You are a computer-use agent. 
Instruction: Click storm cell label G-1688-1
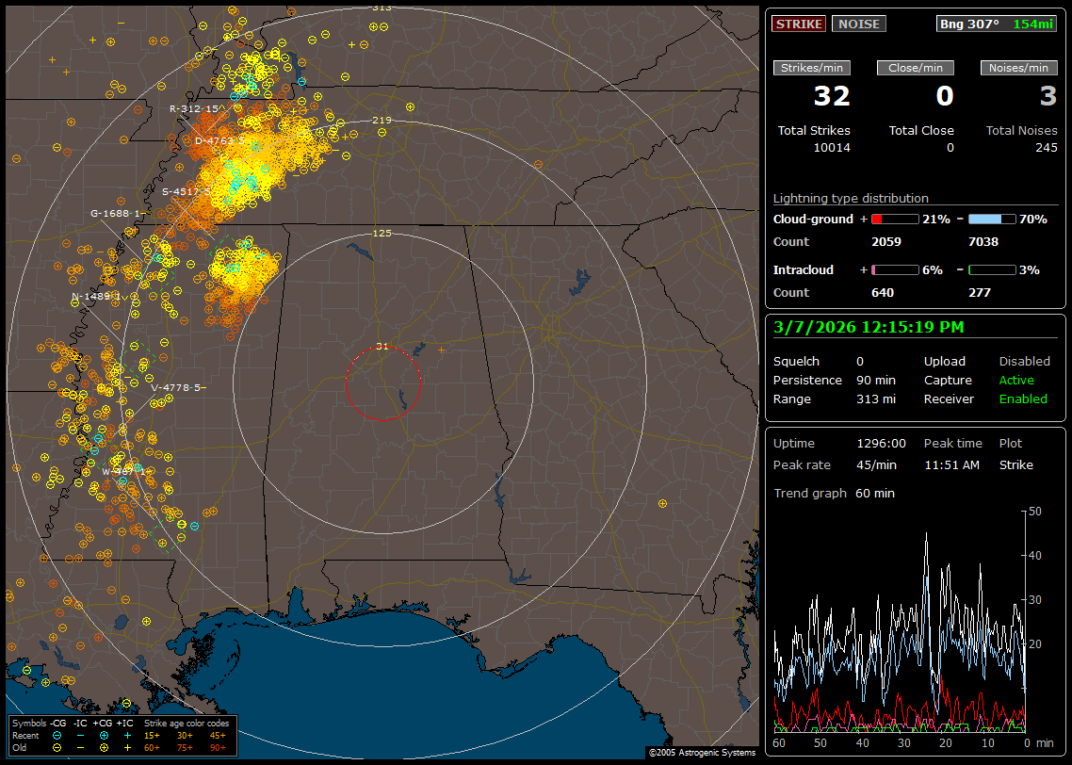point(115,214)
